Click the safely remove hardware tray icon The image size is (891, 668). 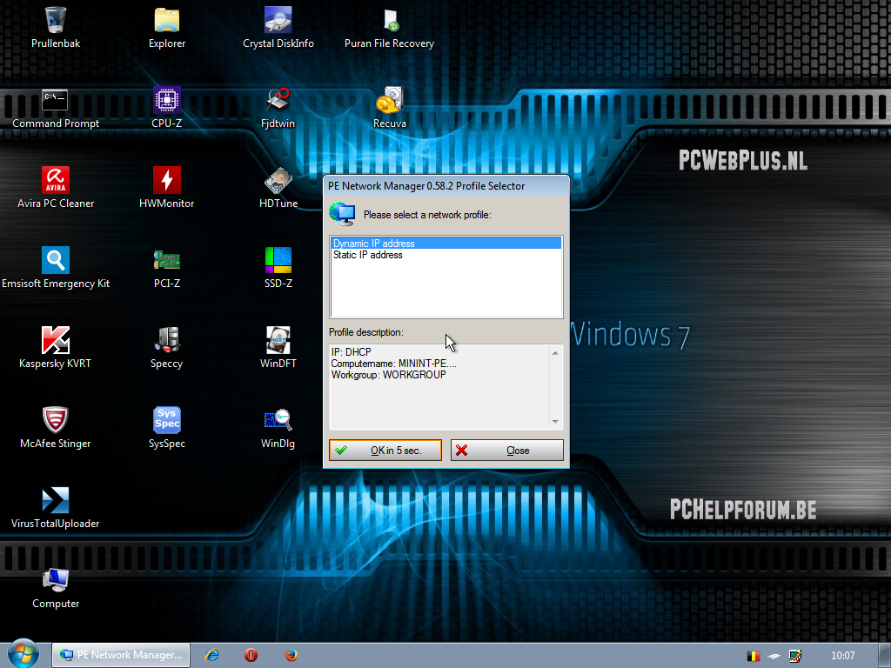pos(774,656)
